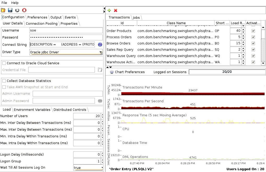The width and height of the screenshot is (266, 172).
Task: Click the green add transaction icon
Action: click(109, 10)
